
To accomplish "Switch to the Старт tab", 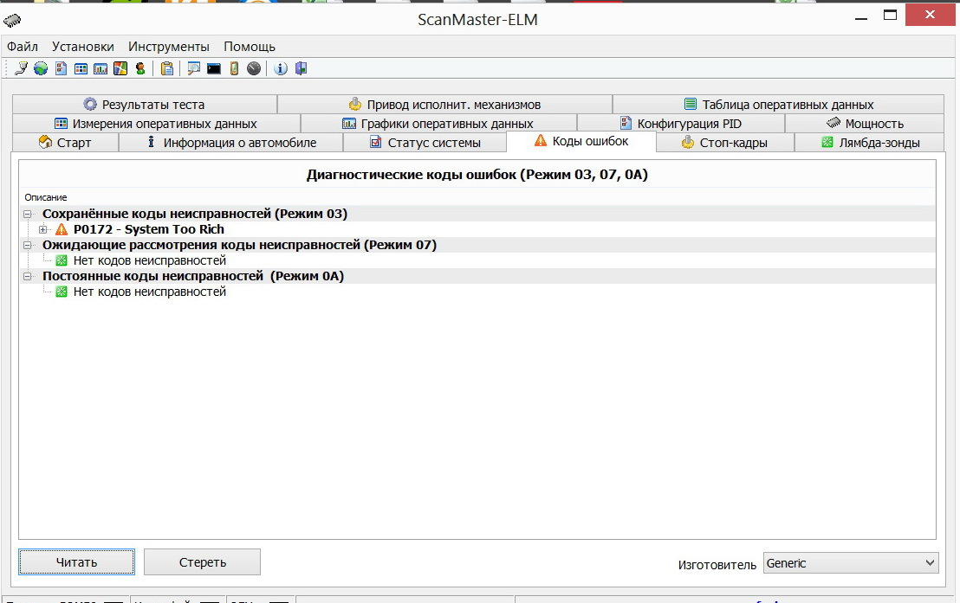I will [x=66, y=142].
